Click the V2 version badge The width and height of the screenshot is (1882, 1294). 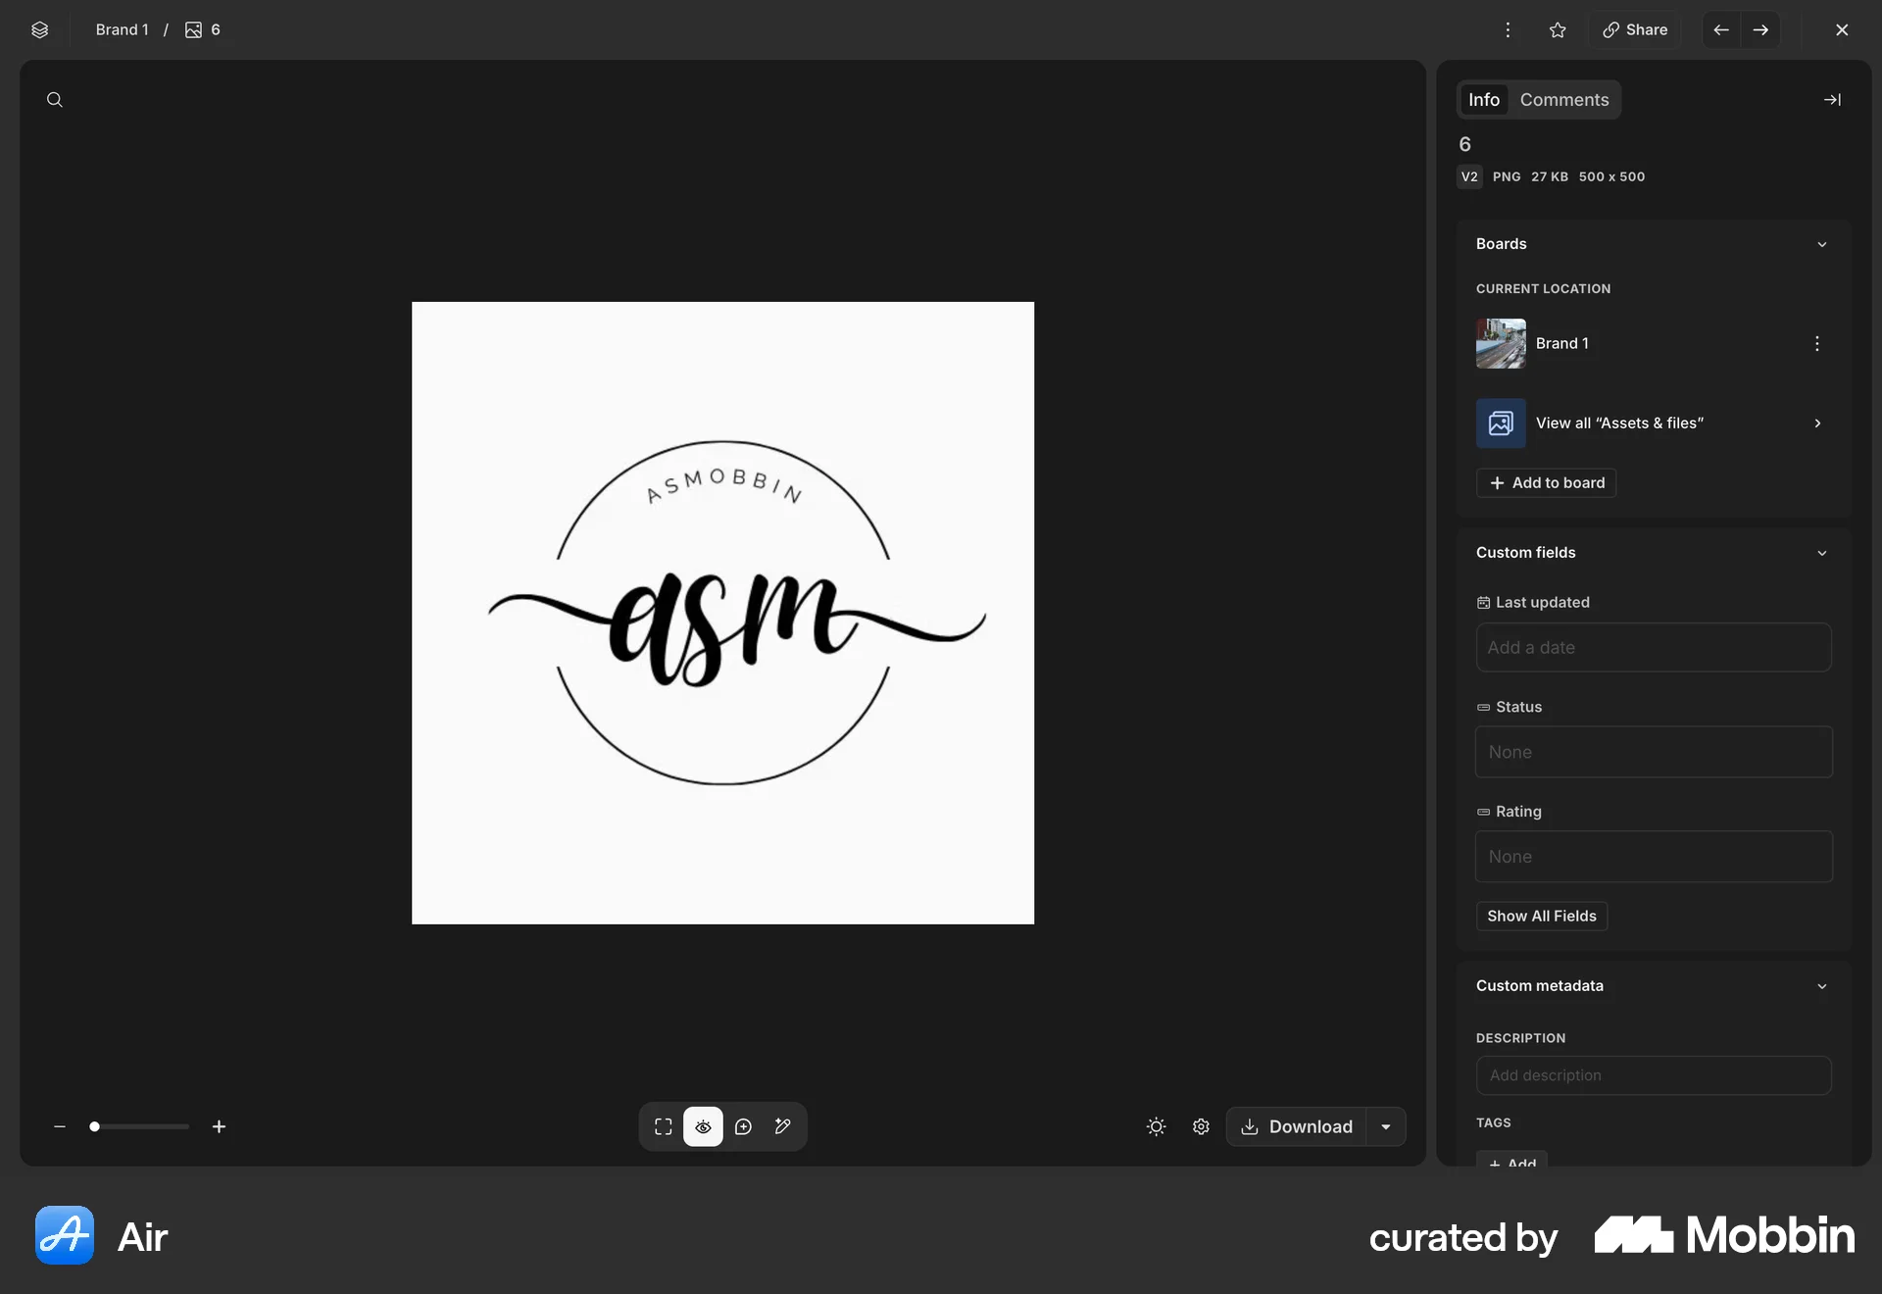1469,176
